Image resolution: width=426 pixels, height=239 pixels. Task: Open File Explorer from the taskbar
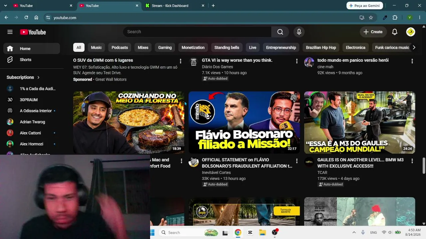[x=263, y=232]
